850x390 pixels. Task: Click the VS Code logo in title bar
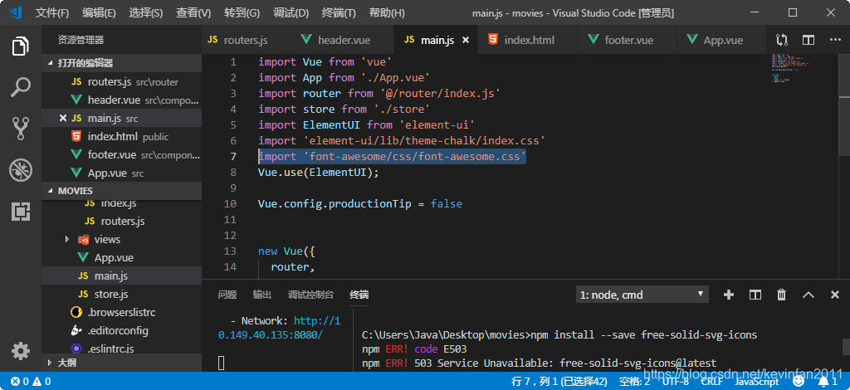(15, 12)
